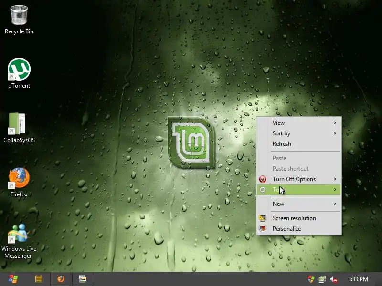Click the Screen resolution monitor icon
The width and height of the screenshot is (382, 286).
(262, 218)
